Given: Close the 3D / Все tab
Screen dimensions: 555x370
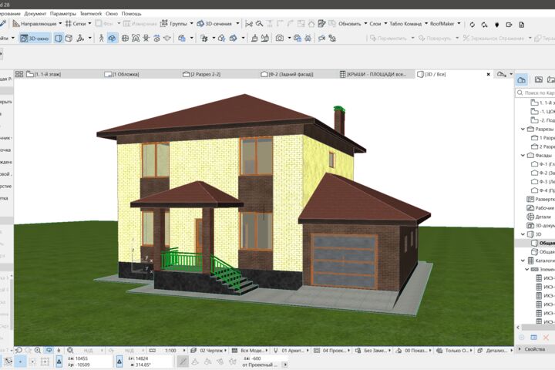Looking at the screenshot, I should click(489, 74).
